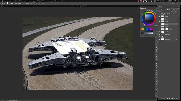Select the Zoom tool in toolbar
The height and width of the screenshot is (101, 181).
(x=156, y=84)
